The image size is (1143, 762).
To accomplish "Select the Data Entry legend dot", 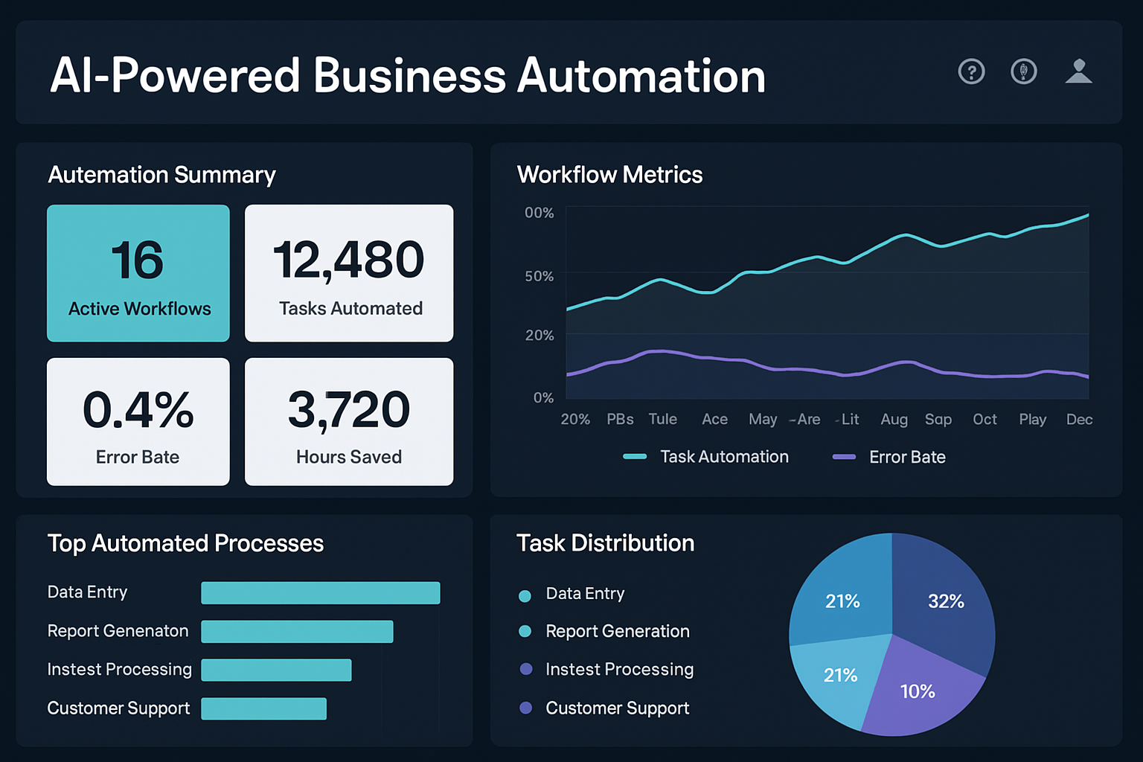I will coord(525,595).
